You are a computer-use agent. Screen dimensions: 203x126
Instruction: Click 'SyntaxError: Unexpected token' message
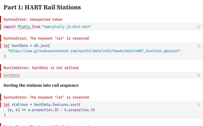33,20
